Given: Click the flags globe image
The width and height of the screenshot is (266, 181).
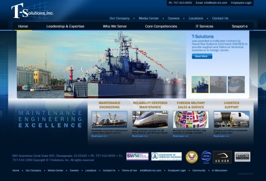Looking at the screenshot, I should (191, 119).
